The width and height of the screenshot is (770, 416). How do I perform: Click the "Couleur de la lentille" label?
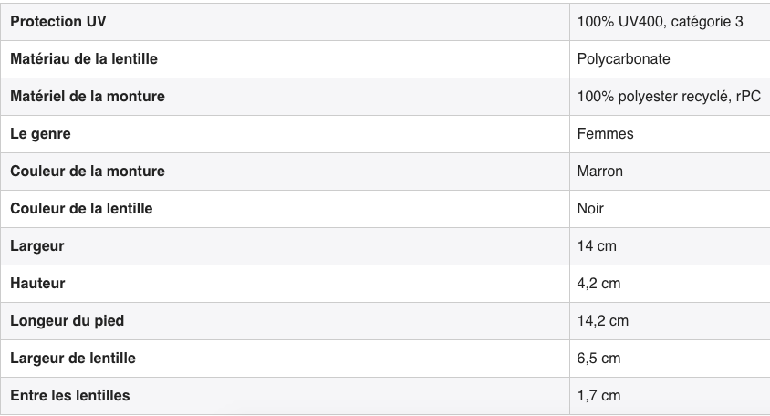click(81, 208)
